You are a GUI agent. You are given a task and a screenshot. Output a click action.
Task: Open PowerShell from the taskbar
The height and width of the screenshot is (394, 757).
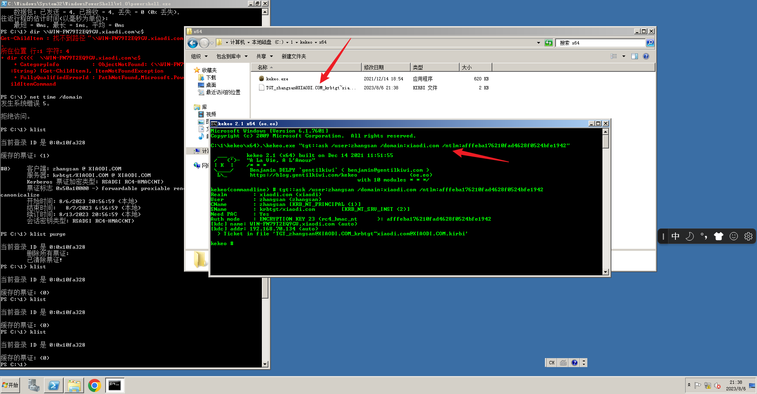53,385
